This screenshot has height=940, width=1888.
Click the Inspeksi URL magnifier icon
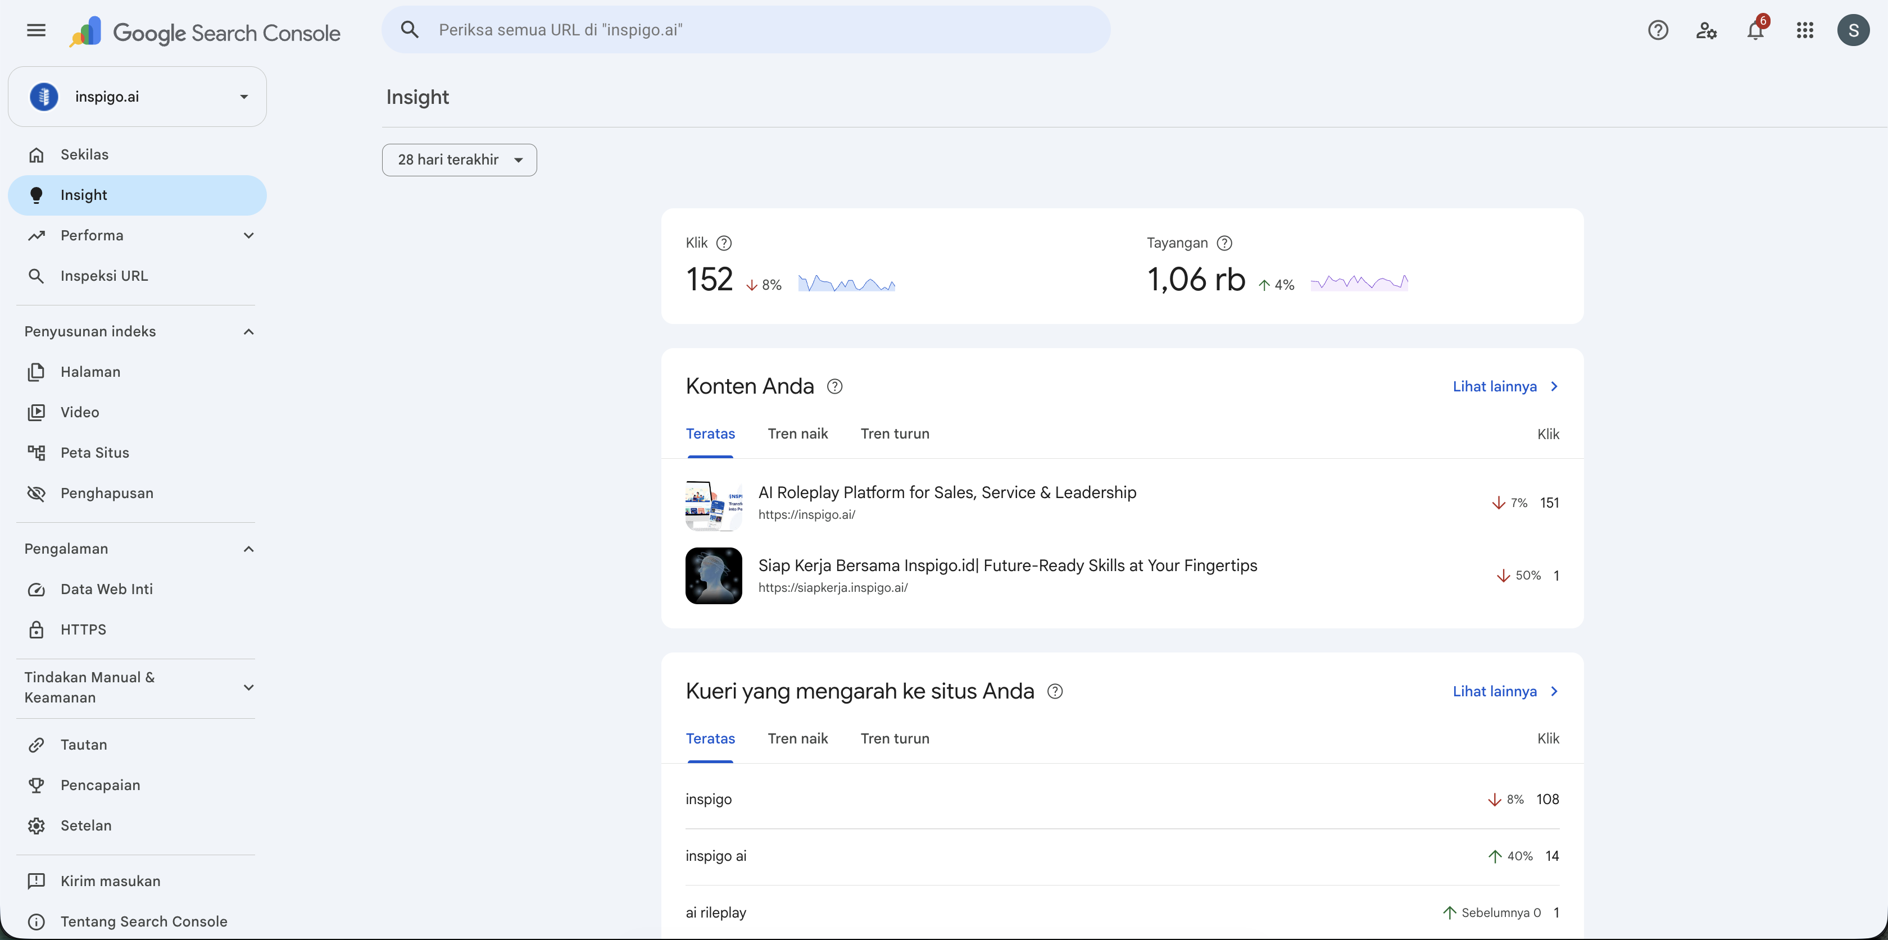(36, 276)
